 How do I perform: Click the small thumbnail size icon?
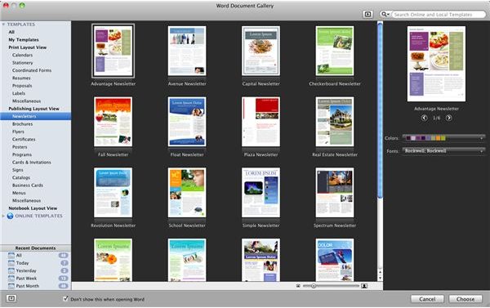pos(298,286)
